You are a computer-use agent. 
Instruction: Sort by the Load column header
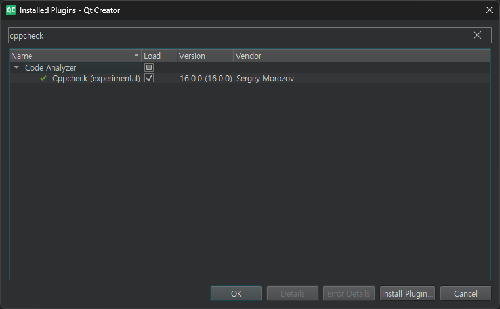click(159, 56)
